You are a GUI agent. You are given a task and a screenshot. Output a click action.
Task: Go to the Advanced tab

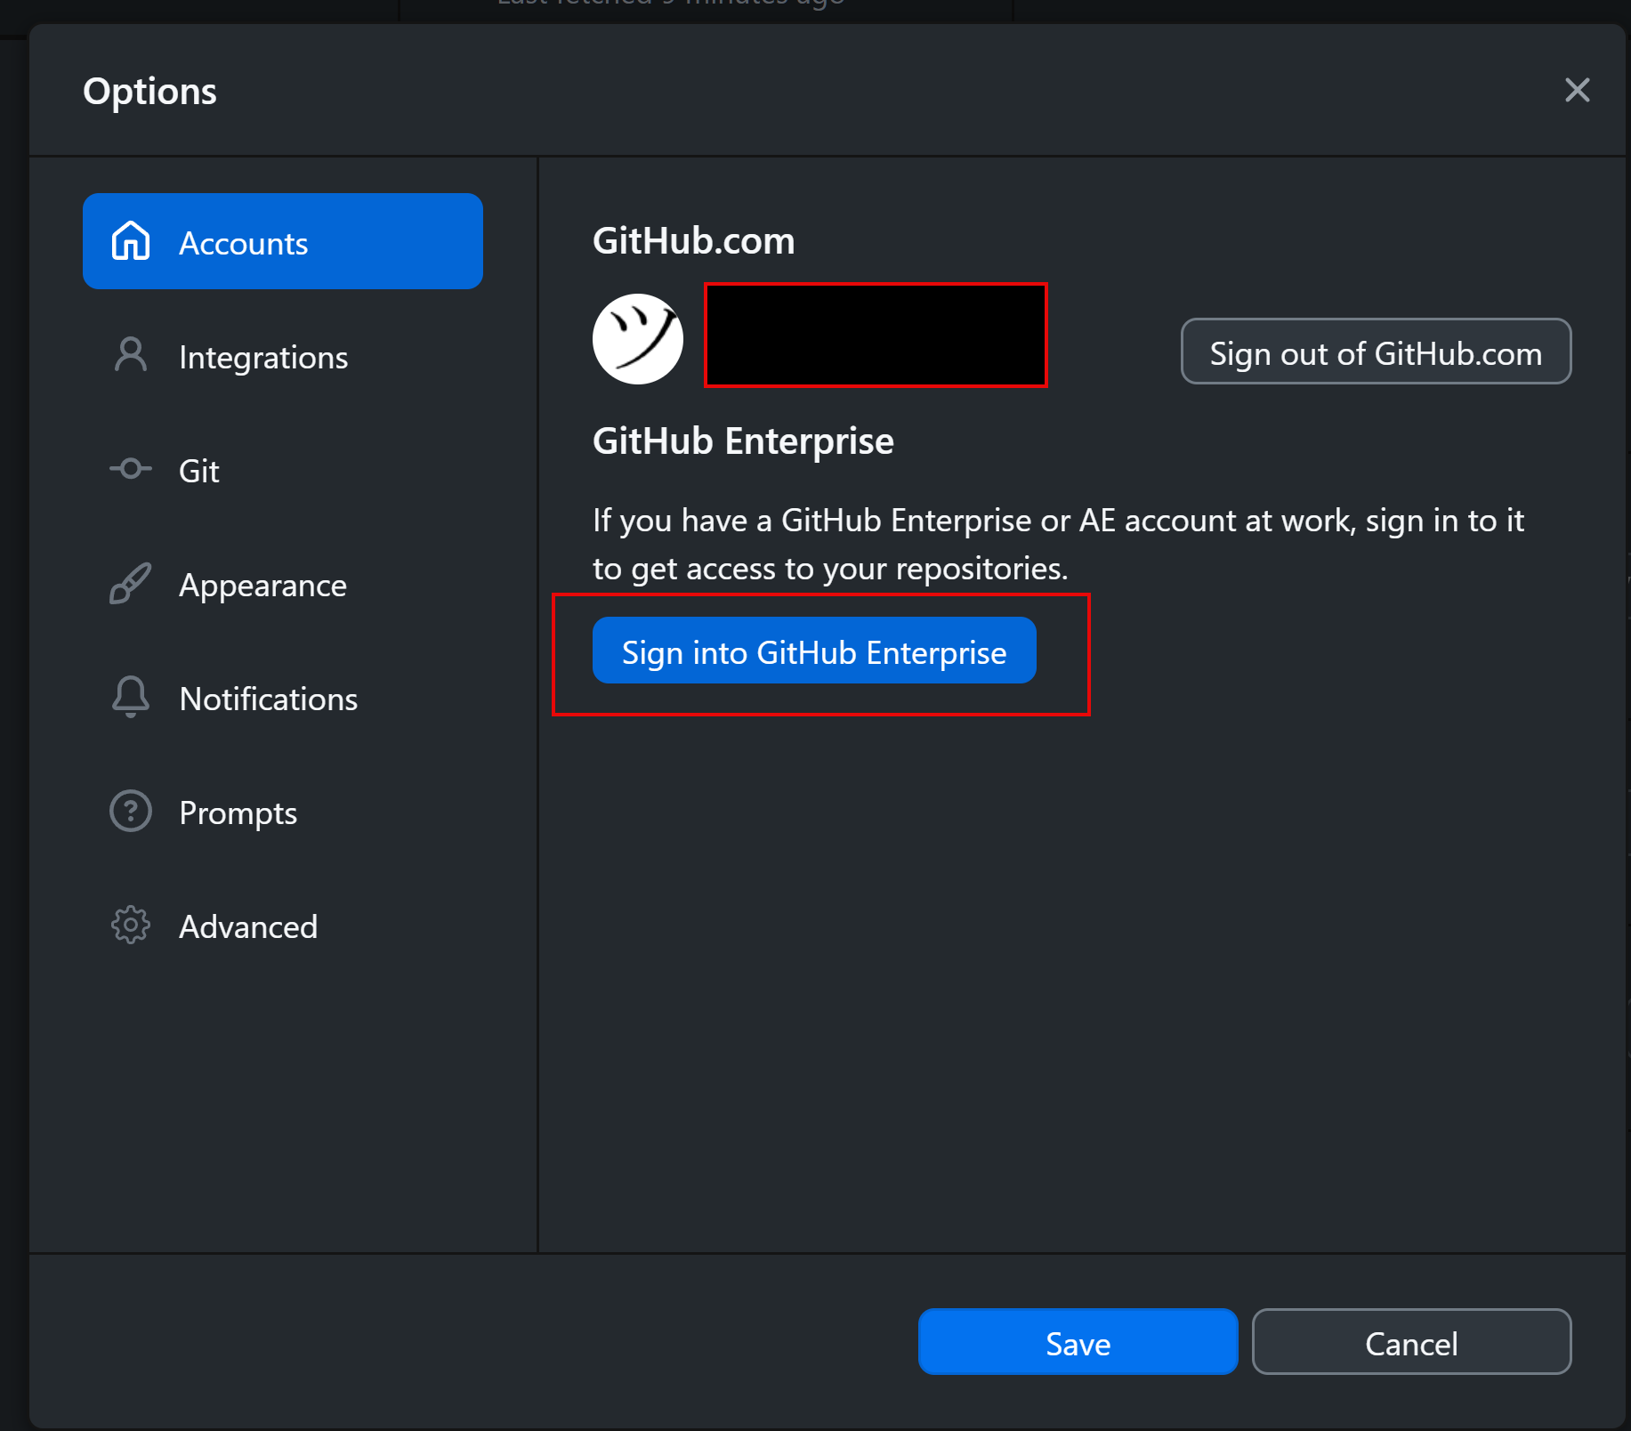pos(283,926)
